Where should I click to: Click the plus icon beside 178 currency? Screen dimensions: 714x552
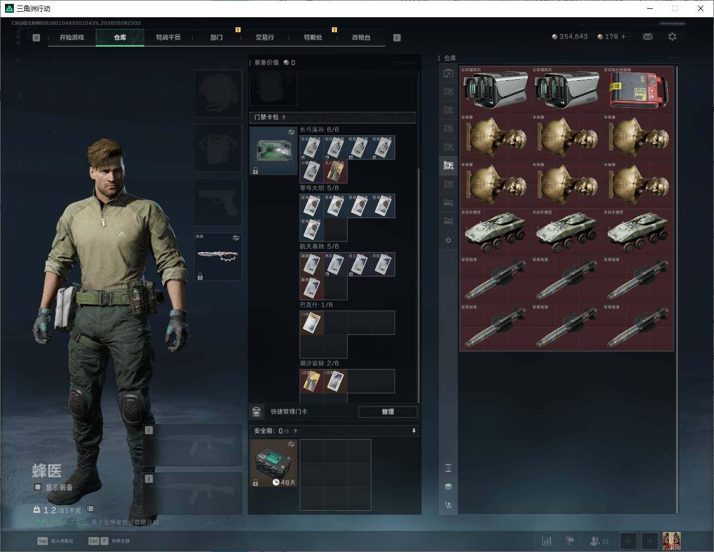click(x=623, y=37)
